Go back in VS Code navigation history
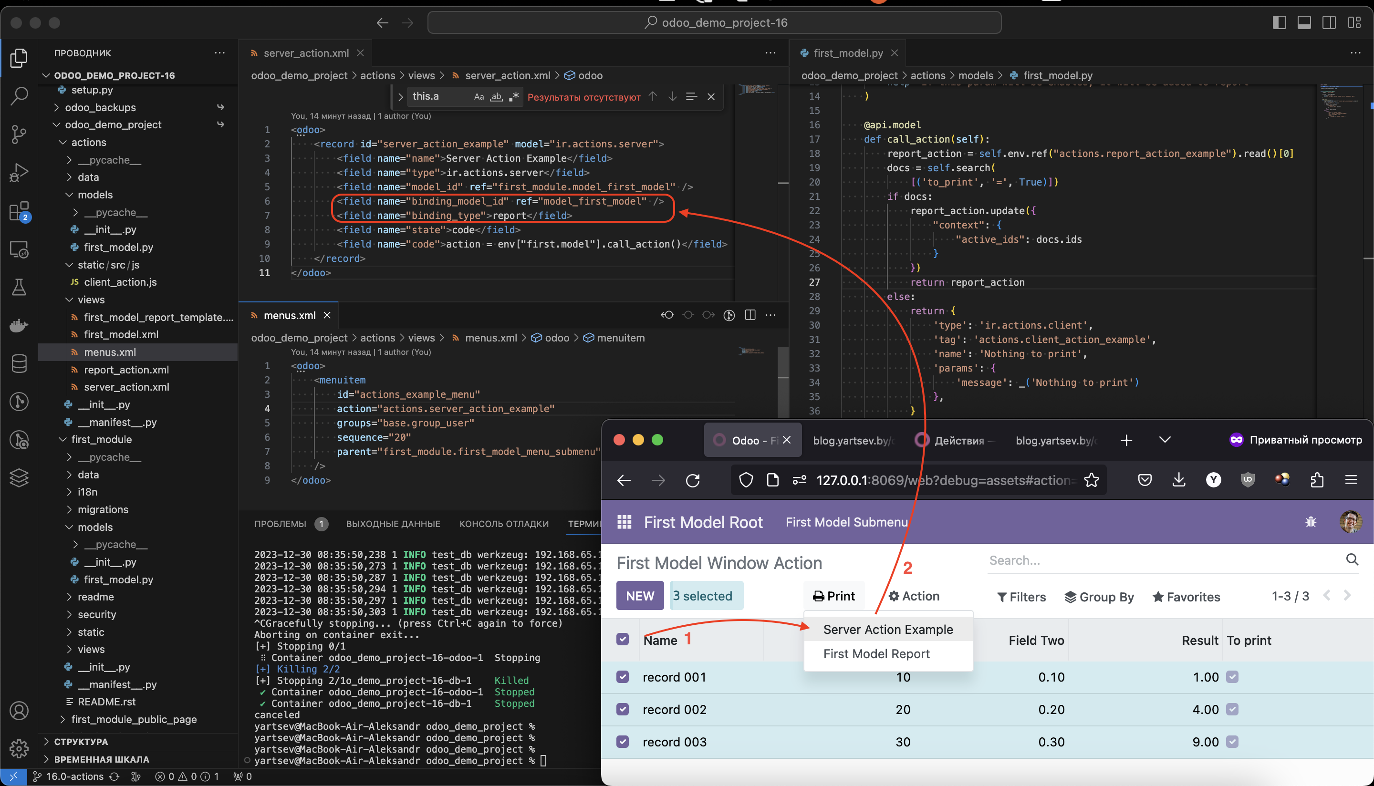The height and width of the screenshot is (786, 1374). coord(382,23)
